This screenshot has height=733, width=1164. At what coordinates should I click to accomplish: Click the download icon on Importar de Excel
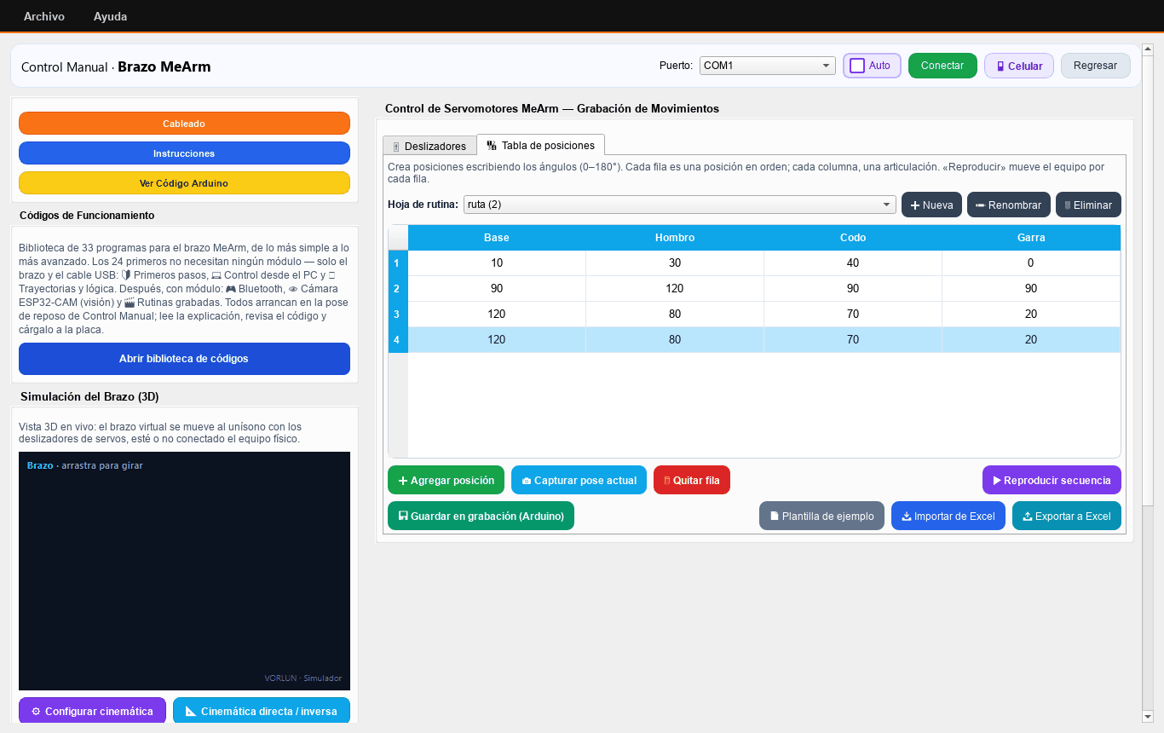click(907, 517)
